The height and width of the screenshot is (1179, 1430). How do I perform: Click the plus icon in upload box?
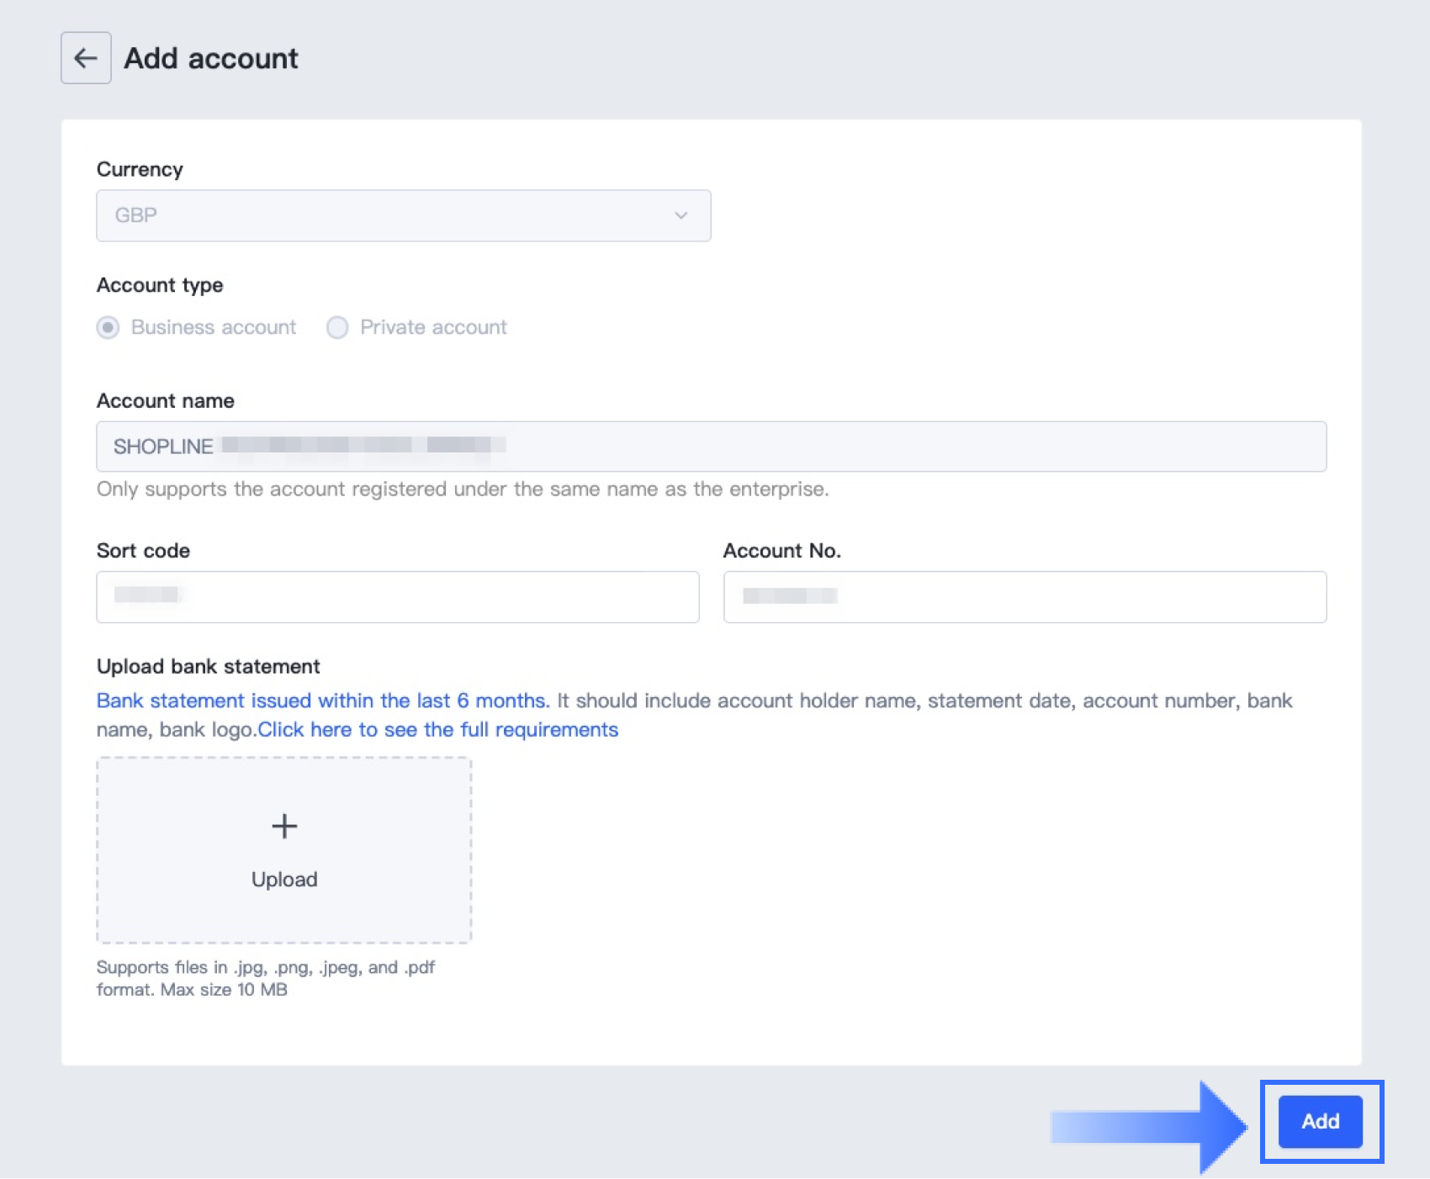(x=284, y=826)
